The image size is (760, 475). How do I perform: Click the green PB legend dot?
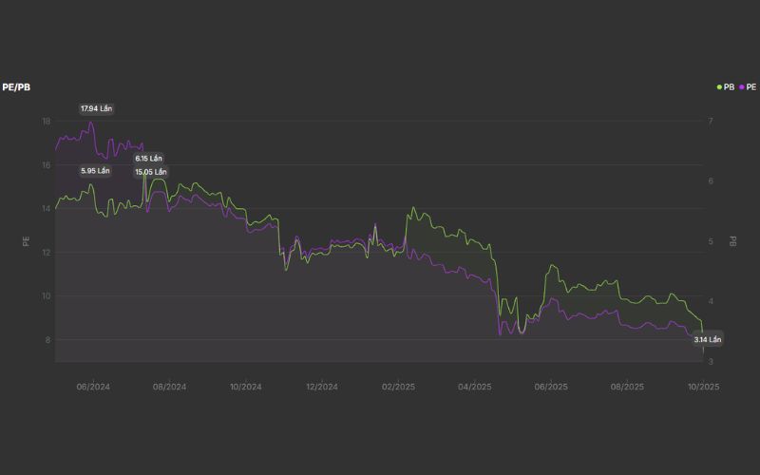click(x=719, y=86)
